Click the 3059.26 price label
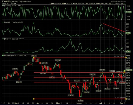The height and width of the screenshot is (105, 133). pyautogui.click(x=45, y=63)
